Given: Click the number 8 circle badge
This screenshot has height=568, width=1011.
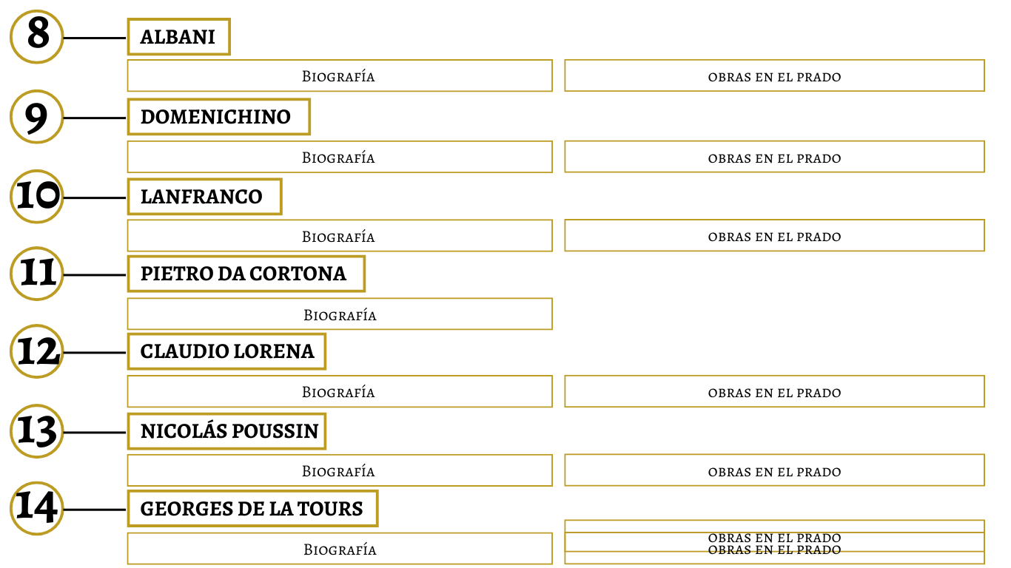Looking at the screenshot, I should [x=37, y=36].
